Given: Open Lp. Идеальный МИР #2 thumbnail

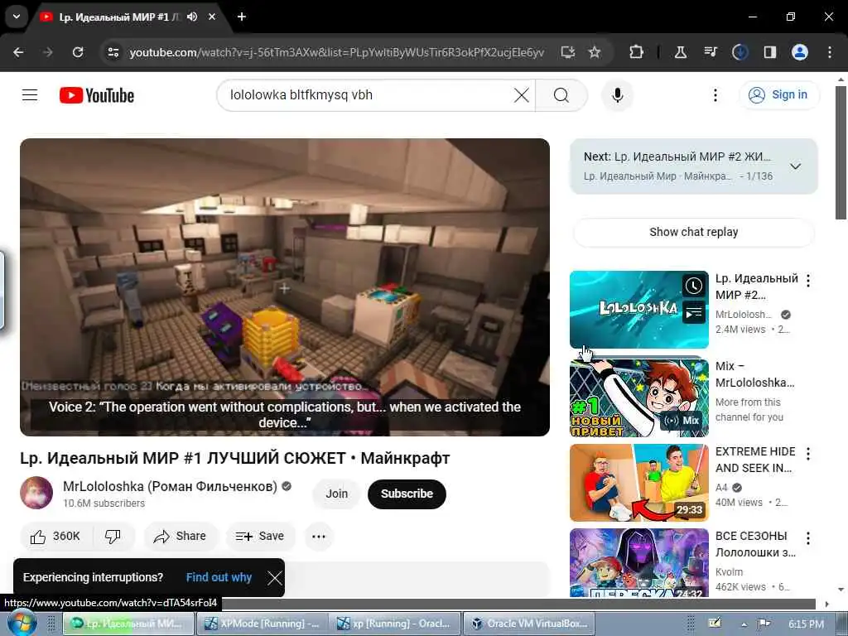Looking at the screenshot, I should point(638,310).
